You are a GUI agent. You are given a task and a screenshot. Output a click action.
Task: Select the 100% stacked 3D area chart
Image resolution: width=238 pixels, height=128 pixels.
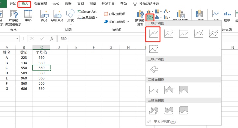tap(183, 110)
